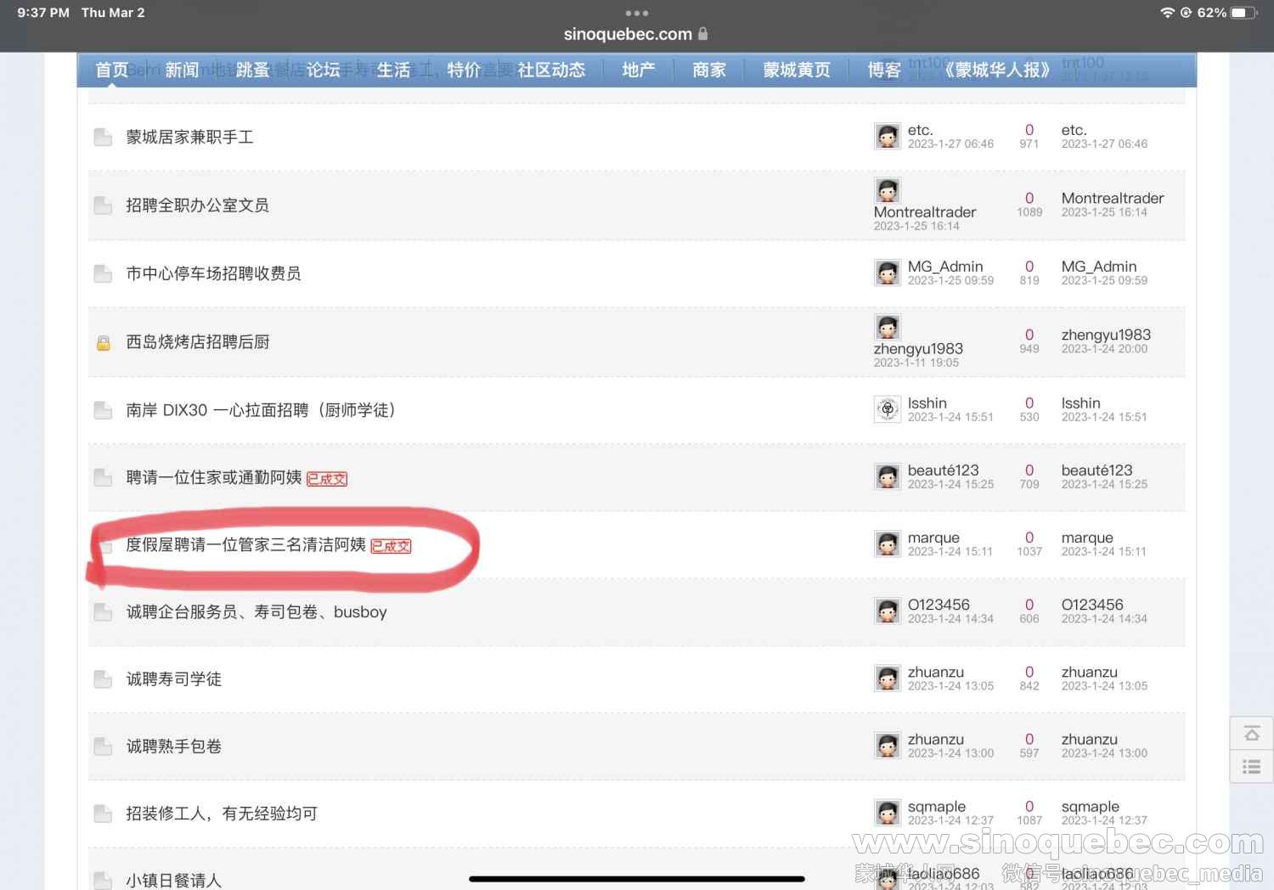Open the 蒙城黄页 menu item
Image resolution: width=1274 pixels, height=890 pixels.
[796, 70]
